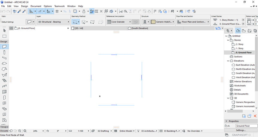258x137 pixels.
Task: Choose the Door tool
Action: 4,98
